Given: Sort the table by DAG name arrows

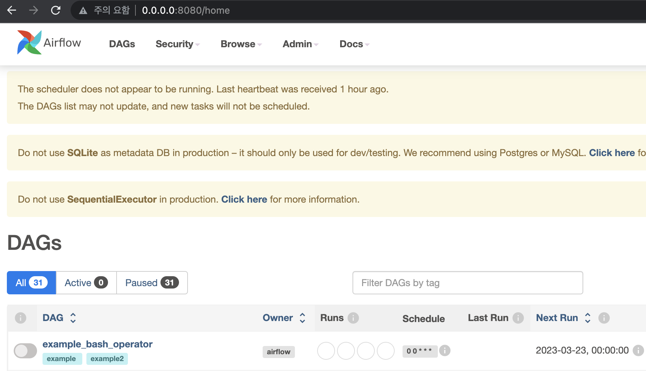Looking at the screenshot, I should [73, 318].
